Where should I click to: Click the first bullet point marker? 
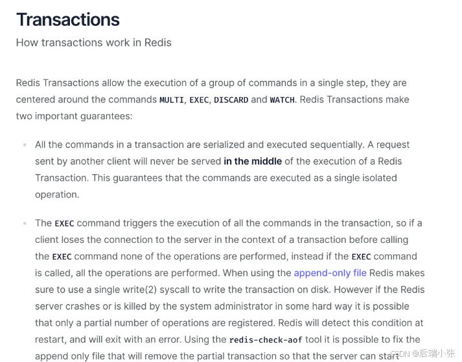click(25, 144)
